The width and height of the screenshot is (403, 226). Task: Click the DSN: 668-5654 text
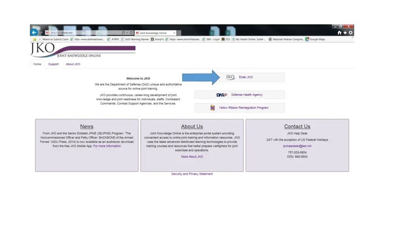297,157
